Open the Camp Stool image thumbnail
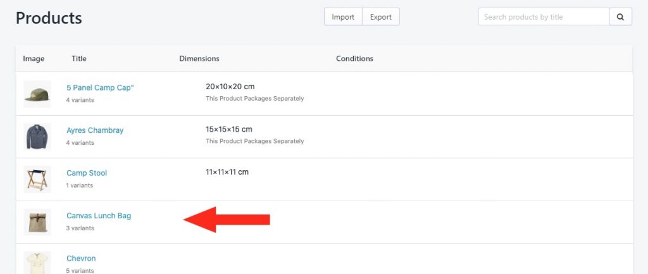The image size is (648, 274). pyautogui.click(x=37, y=179)
